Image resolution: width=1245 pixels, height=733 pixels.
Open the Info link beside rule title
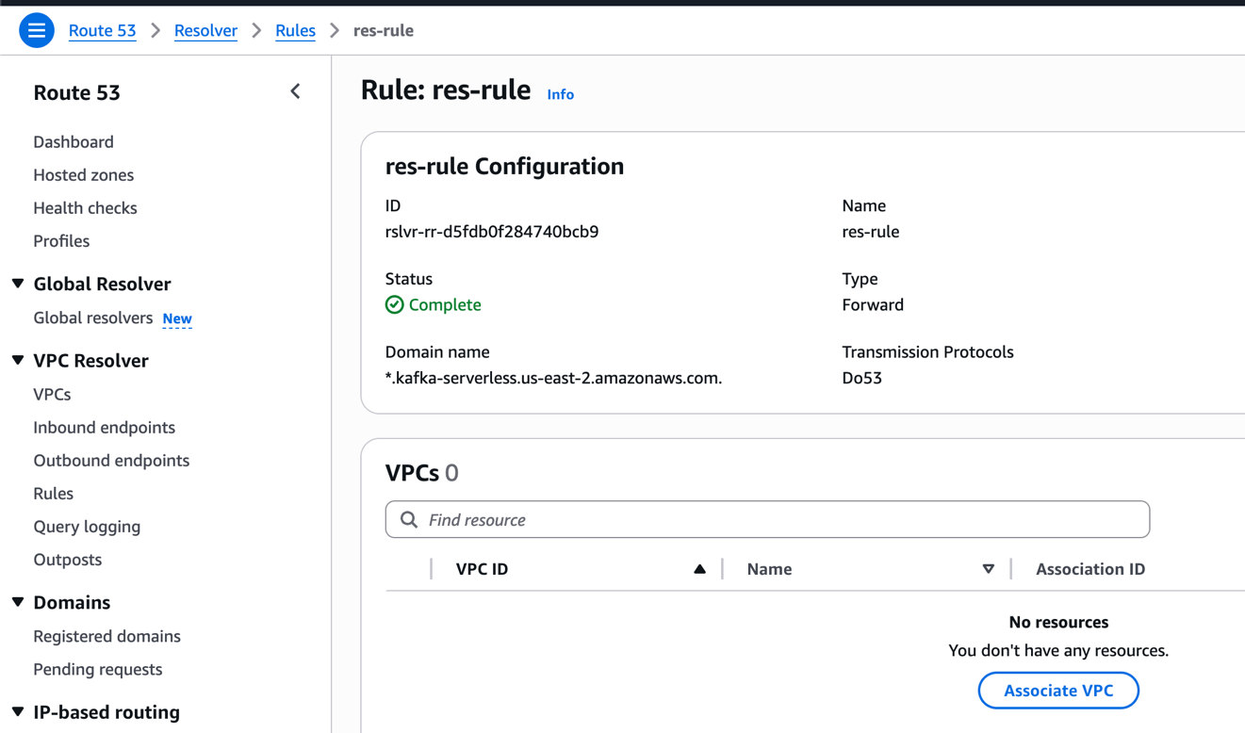[561, 94]
